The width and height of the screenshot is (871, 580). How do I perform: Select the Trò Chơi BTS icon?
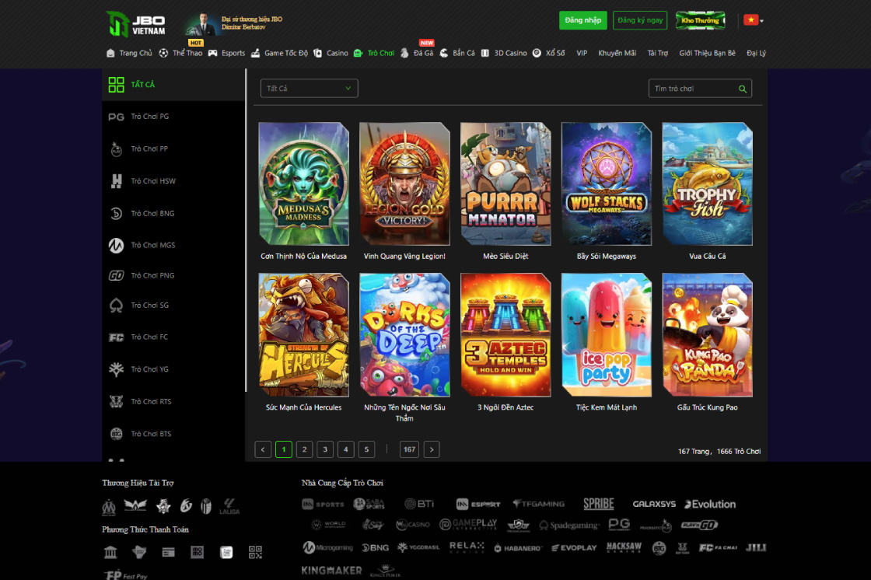[116, 434]
